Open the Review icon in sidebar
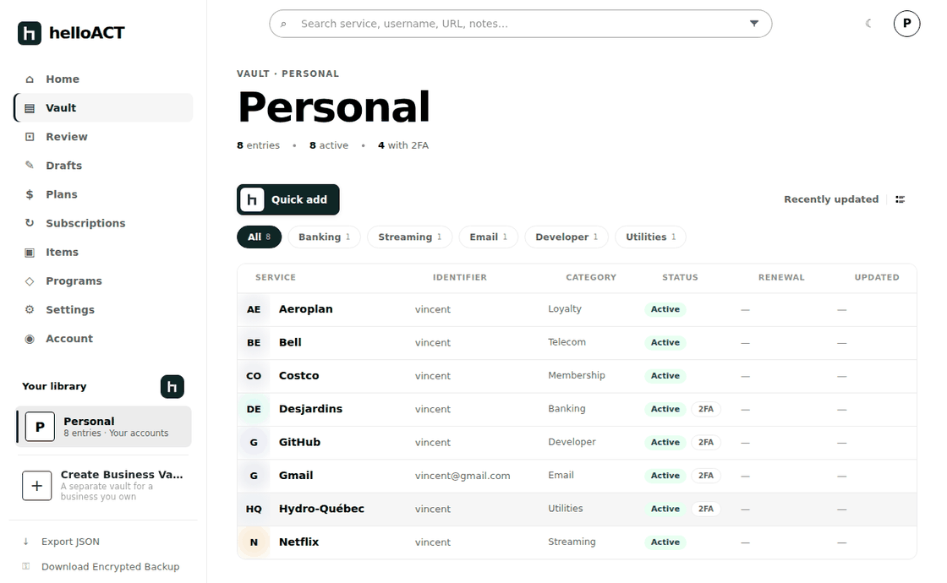The width and height of the screenshot is (947, 583). point(30,137)
